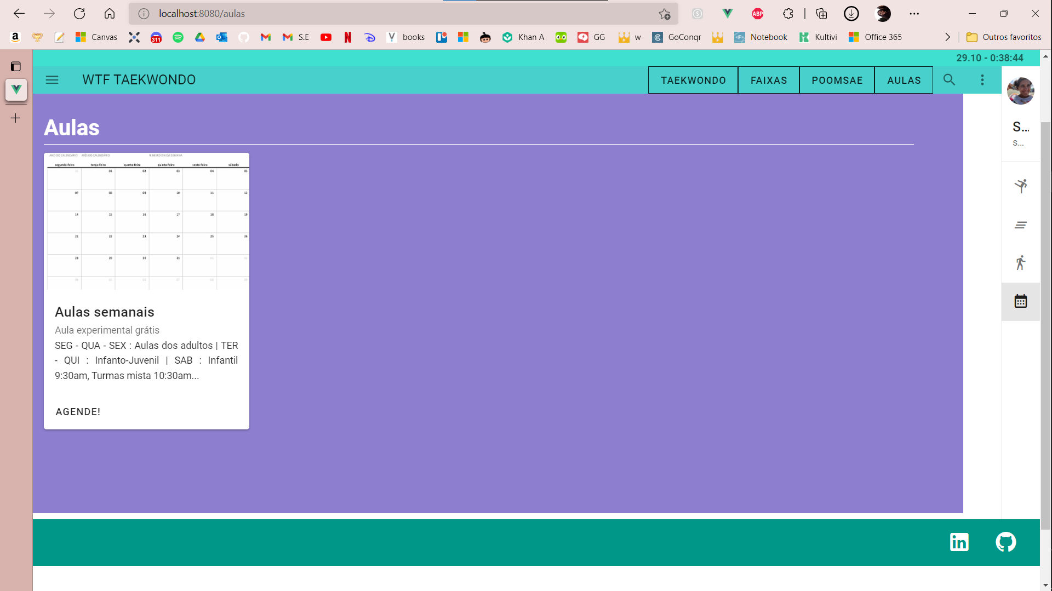Expand hidden bookmarks with the chevron arrow

(947, 37)
